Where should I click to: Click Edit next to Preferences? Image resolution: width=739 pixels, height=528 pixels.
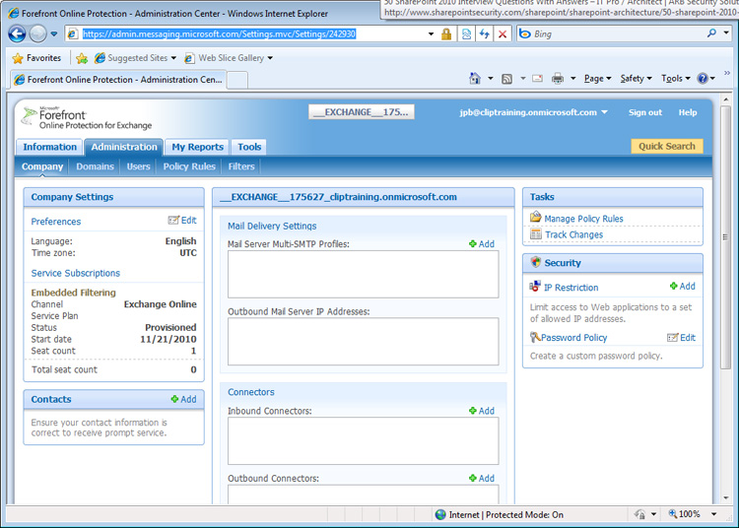[183, 220]
